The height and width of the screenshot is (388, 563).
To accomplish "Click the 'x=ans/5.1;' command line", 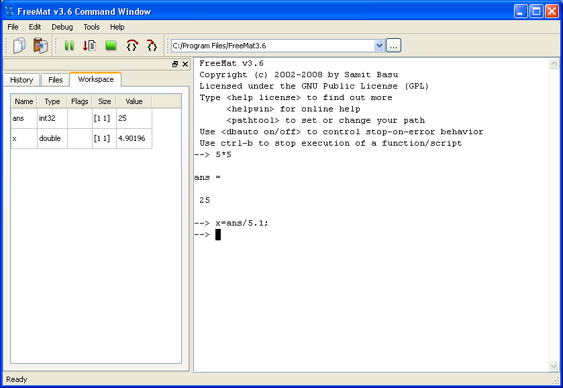I will pos(242,223).
